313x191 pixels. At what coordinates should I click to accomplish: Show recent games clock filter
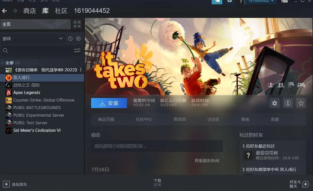coord(70,39)
